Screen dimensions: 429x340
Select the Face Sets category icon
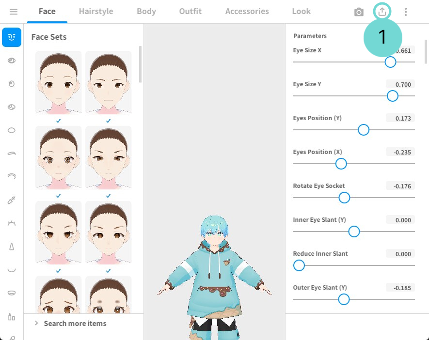point(12,37)
